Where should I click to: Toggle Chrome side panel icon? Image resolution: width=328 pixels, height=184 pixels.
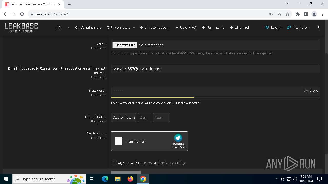point(306,14)
